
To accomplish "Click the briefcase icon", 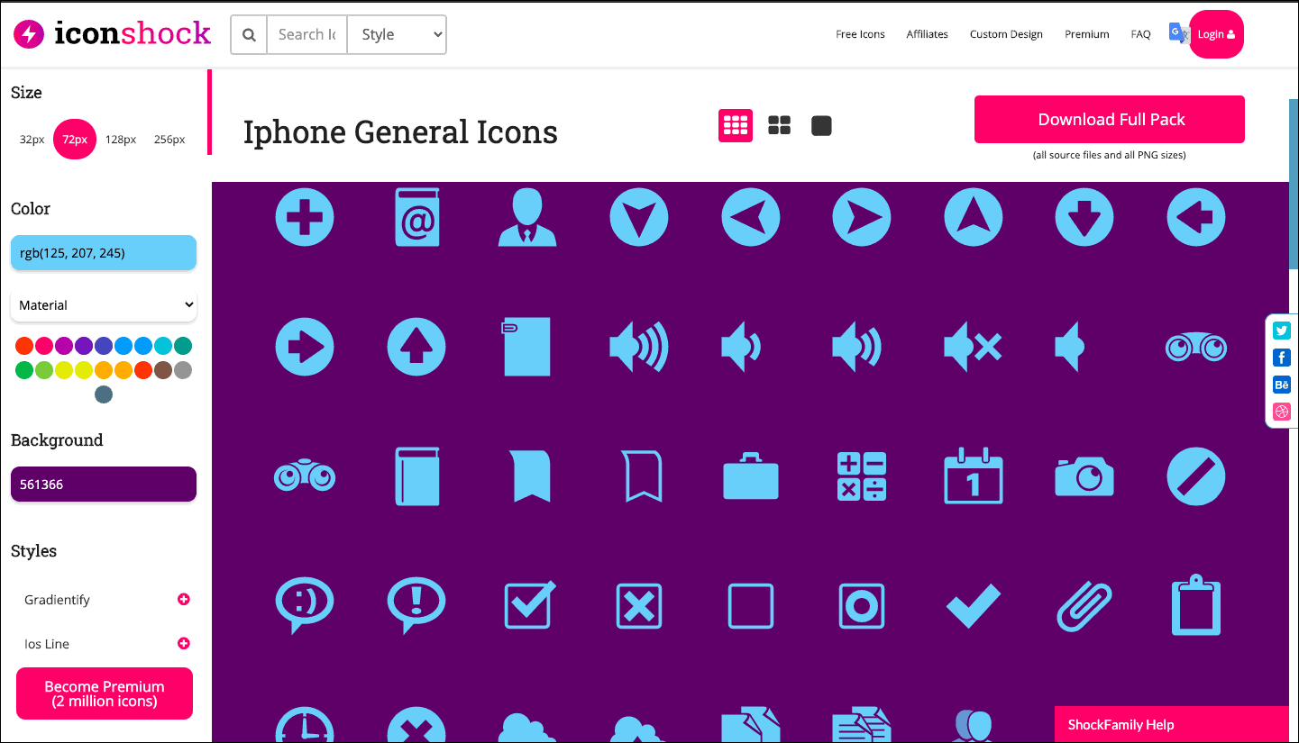I will click(750, 476).
